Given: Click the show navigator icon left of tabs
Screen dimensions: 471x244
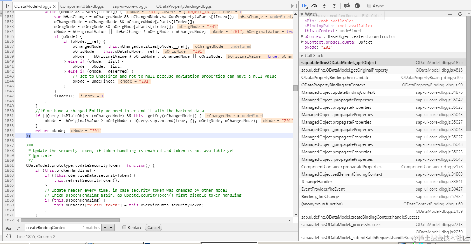Looking at the screenshot, I should click(x=7, y=6).
